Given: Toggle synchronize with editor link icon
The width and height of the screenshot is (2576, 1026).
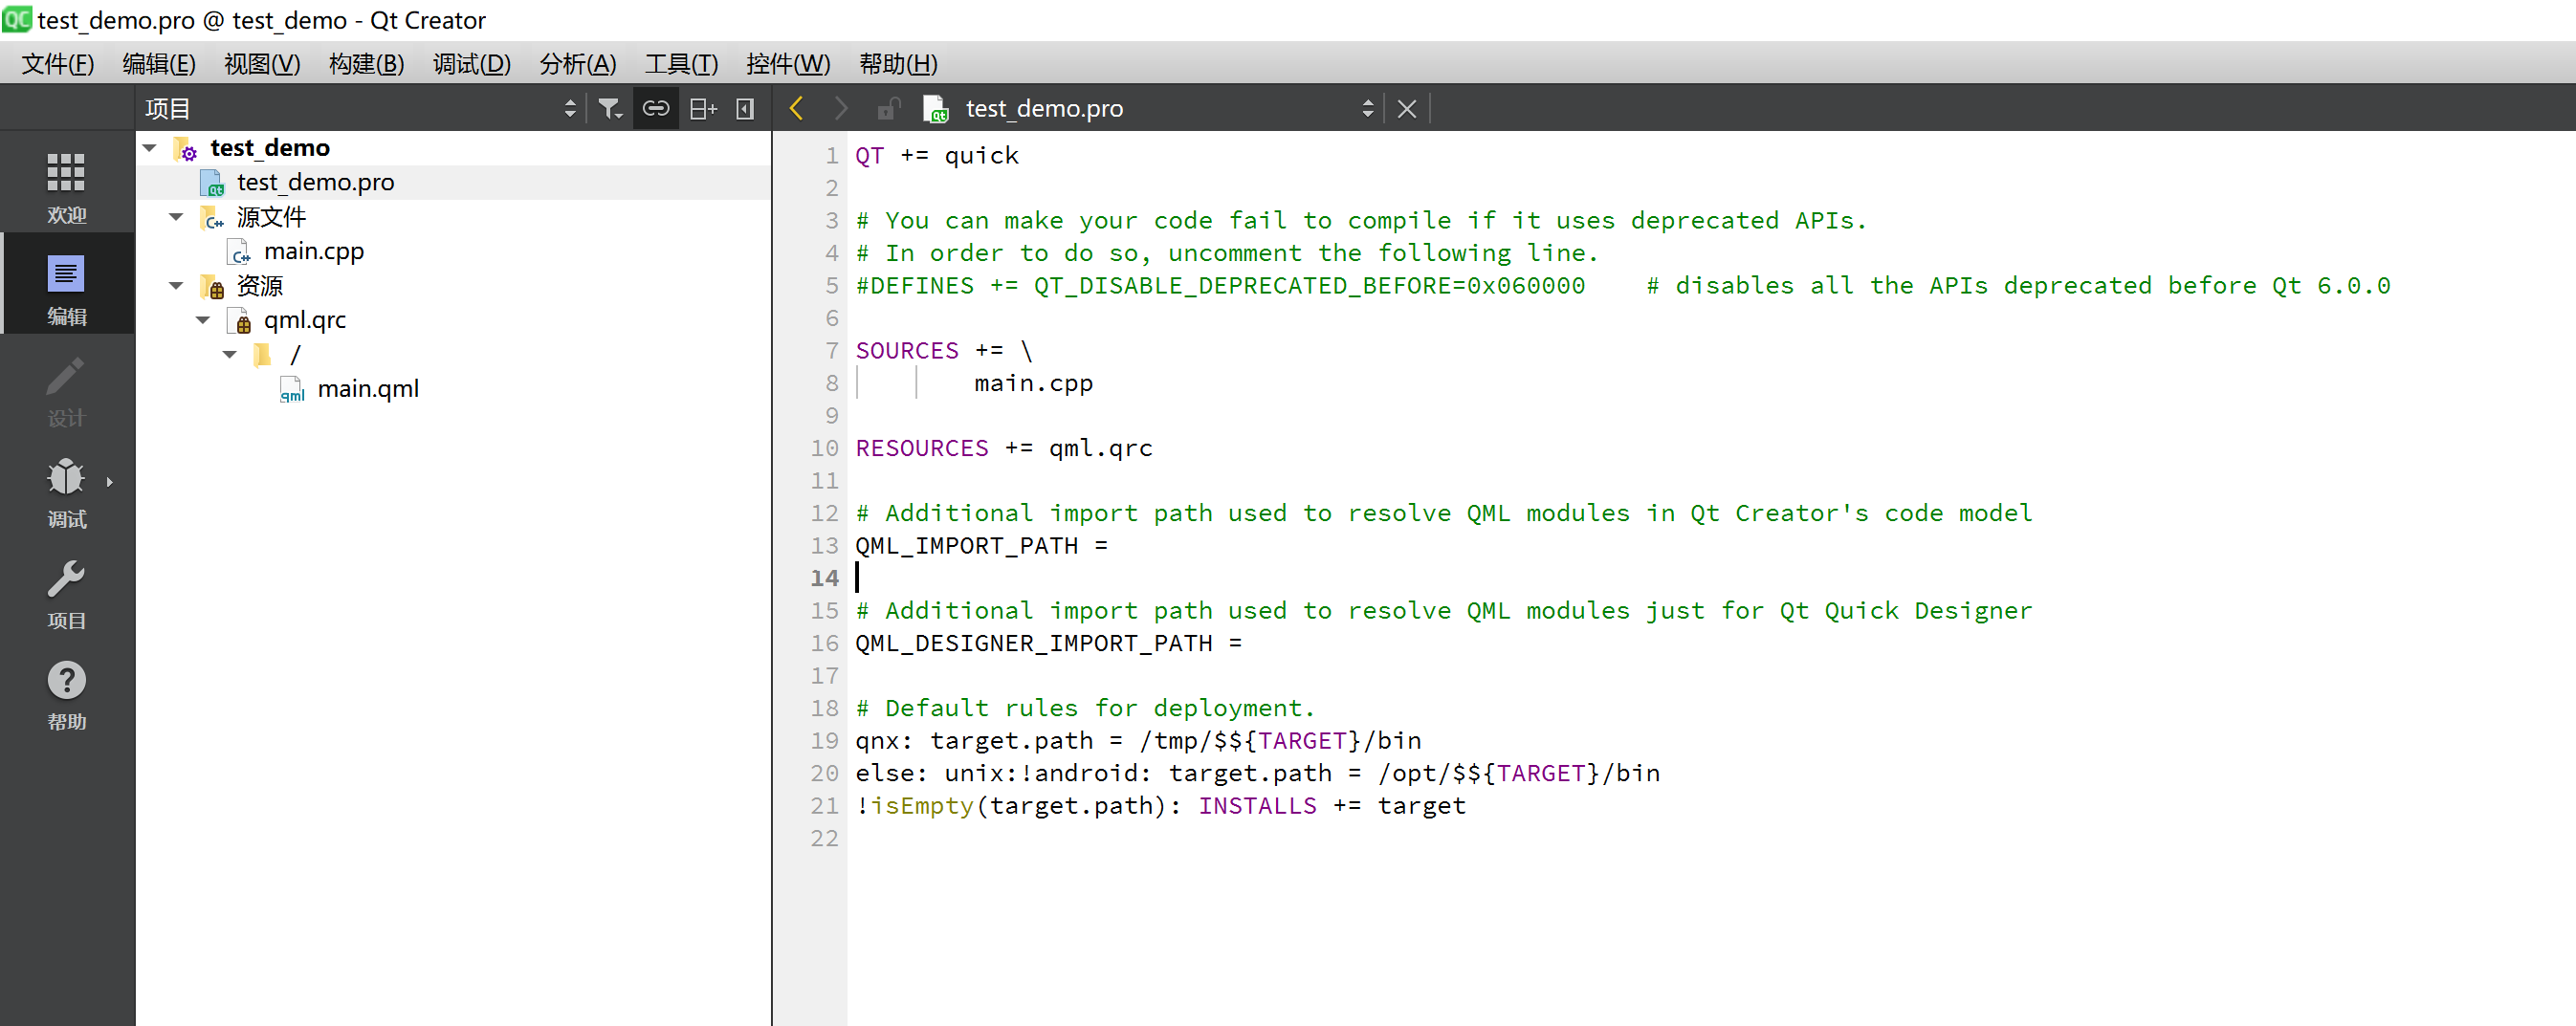Looking at the screenshot, I should coord(656,108).
